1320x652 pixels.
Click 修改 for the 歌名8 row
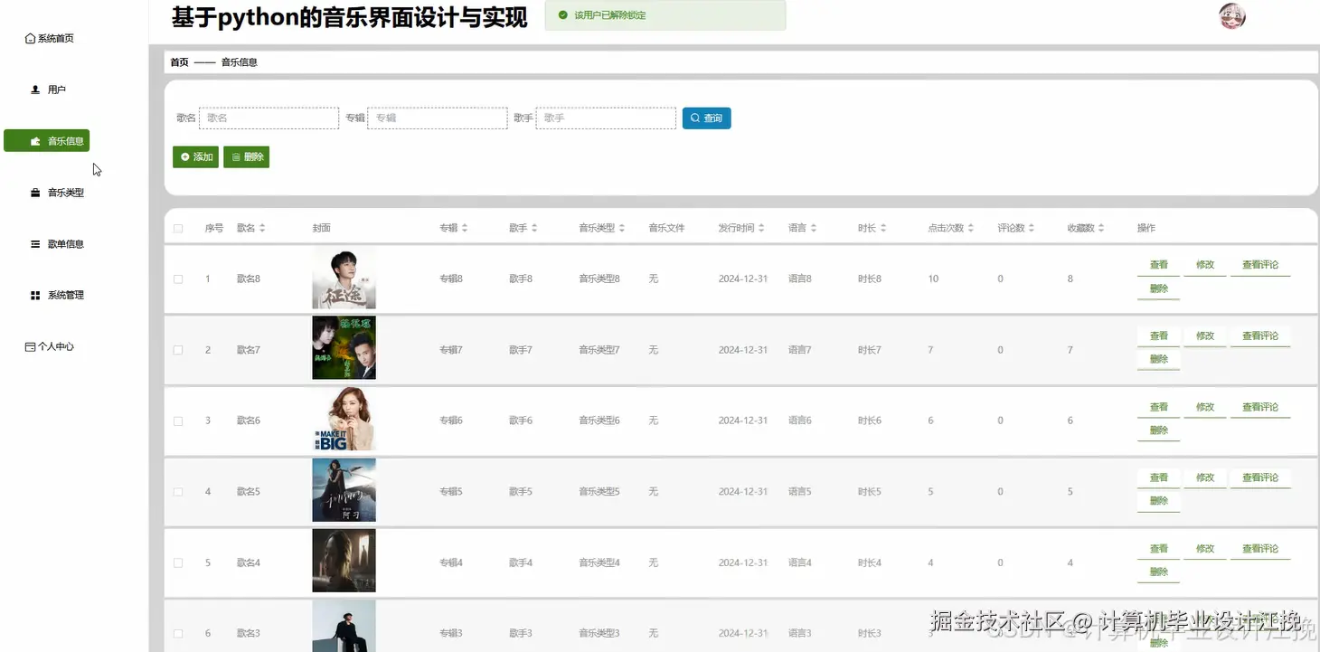[x=1204, y=265]
